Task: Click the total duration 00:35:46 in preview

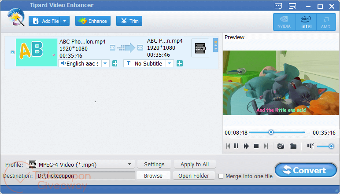Action: point(324,132)
